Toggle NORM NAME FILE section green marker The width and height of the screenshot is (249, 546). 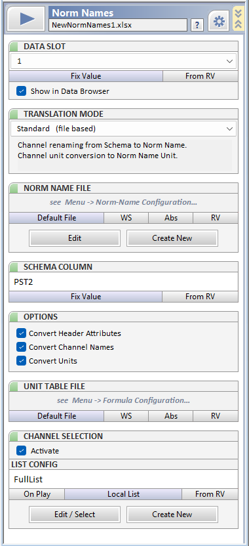pyautogui.click(x=13, y=188)
